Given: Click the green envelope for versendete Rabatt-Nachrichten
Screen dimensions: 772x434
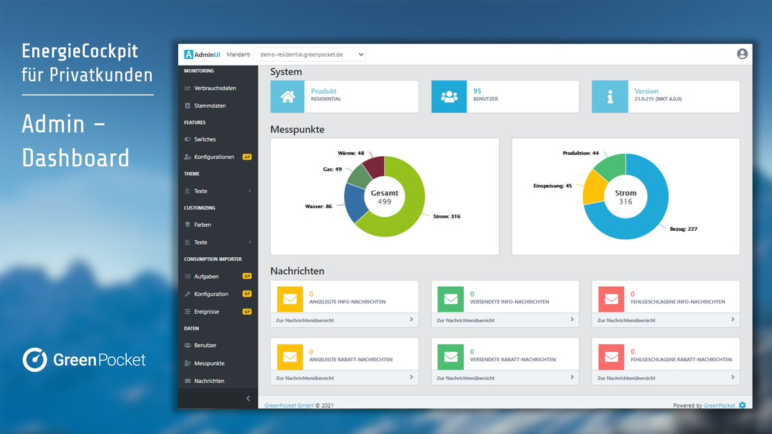Looking at the screenshot, I should tap(450, 357).
